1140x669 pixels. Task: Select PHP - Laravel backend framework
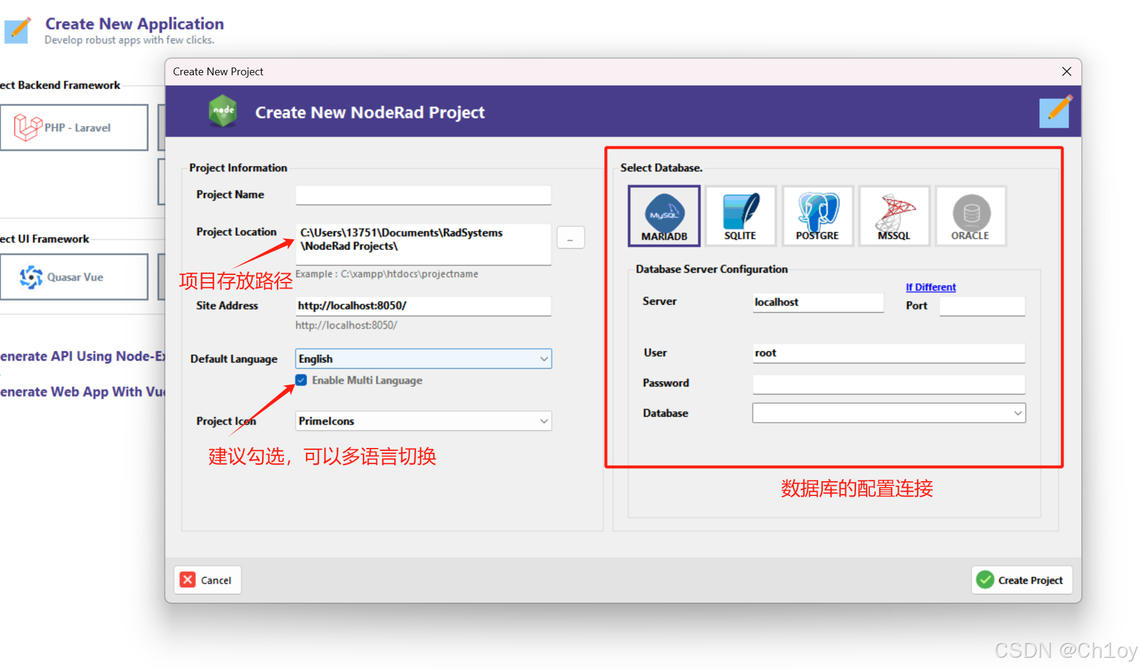(x=74, y=127)
